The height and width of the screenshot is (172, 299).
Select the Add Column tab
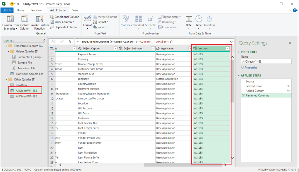pyautogui.click(x=58, y=10)
